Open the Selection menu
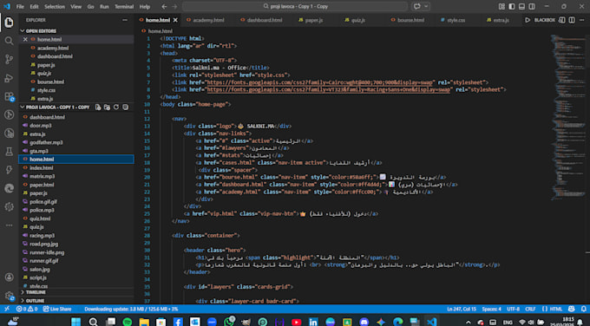The image size is (590, 326). [x=55, y=6]
